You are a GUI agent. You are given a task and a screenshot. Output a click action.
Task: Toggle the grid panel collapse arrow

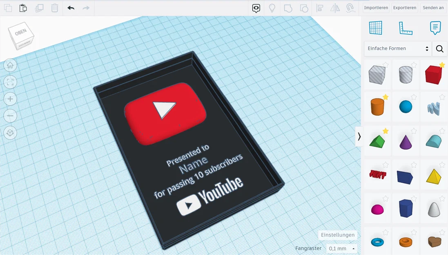tap(360, 137)
